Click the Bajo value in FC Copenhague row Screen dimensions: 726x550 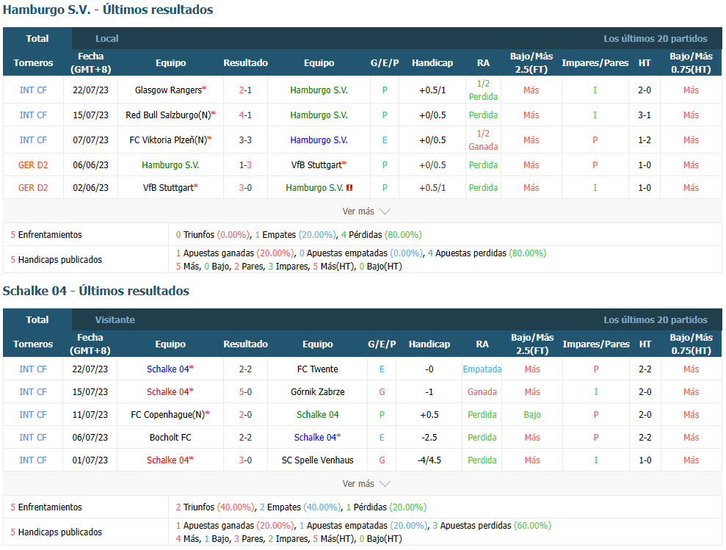click(x=532, y=415)
